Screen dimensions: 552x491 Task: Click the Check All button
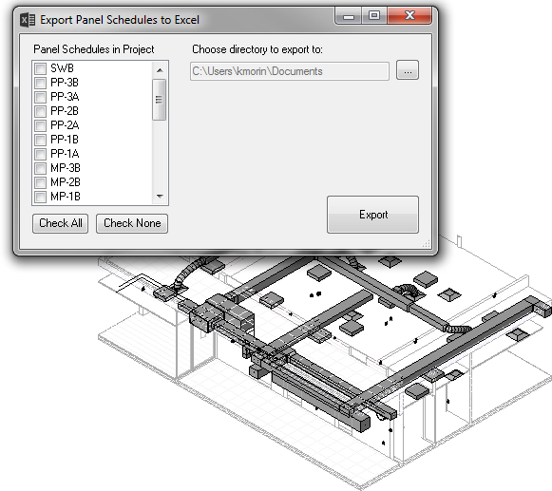(60, 223)
